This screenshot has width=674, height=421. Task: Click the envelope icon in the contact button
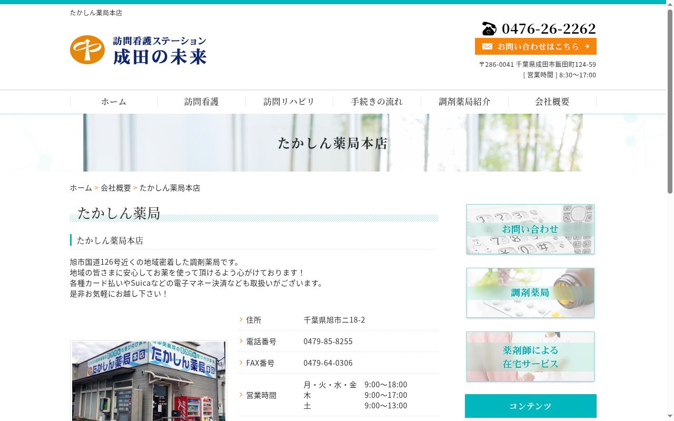pyautogui.click(x=487, y=46)
